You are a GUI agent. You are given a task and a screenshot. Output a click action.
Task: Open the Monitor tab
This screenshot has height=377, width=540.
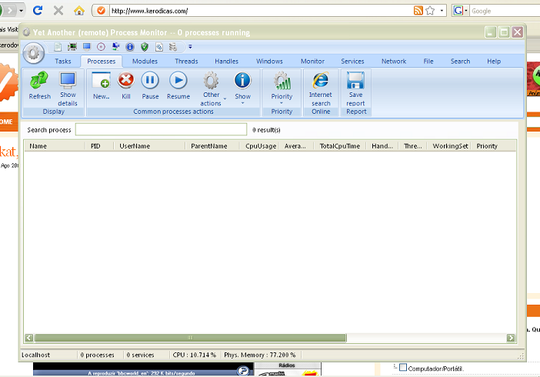[x=313, y=61]
